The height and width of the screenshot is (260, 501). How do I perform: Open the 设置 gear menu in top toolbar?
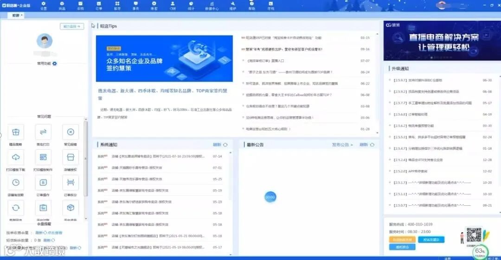[x=44, y=6]
